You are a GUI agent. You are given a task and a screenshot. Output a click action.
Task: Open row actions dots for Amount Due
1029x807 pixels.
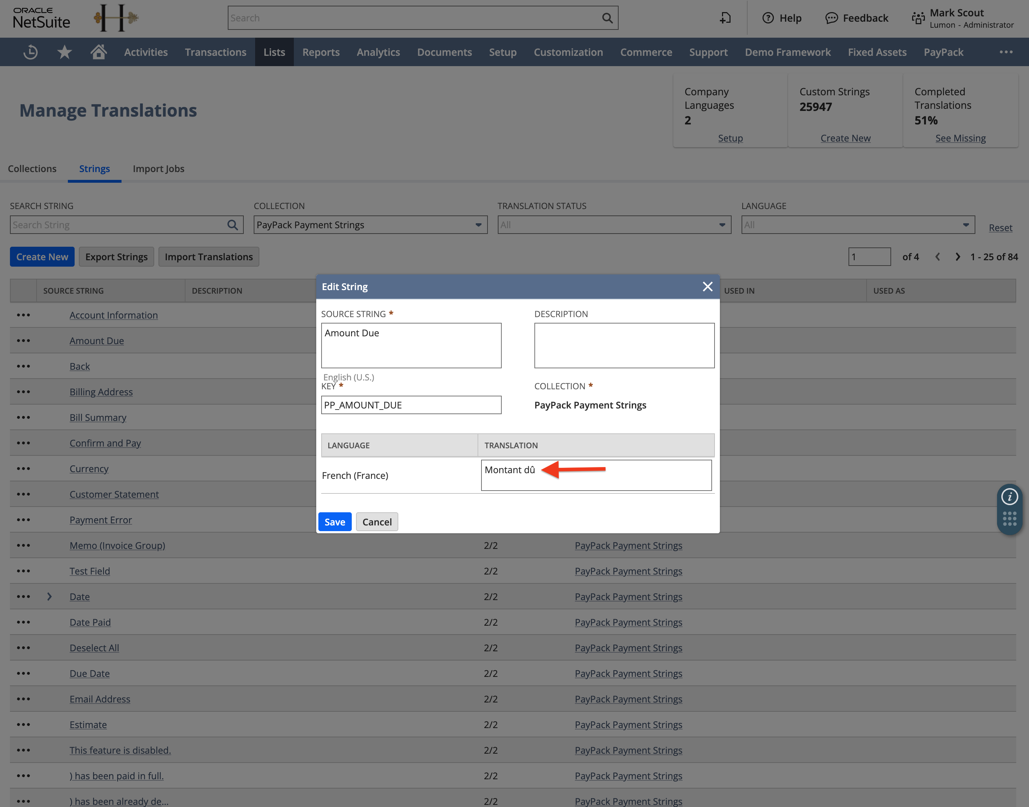[23, 341]
